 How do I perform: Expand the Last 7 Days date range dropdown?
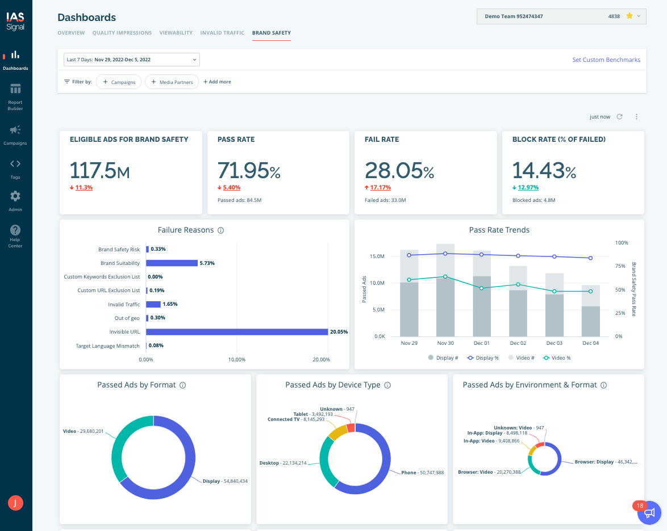click(128, 60)
